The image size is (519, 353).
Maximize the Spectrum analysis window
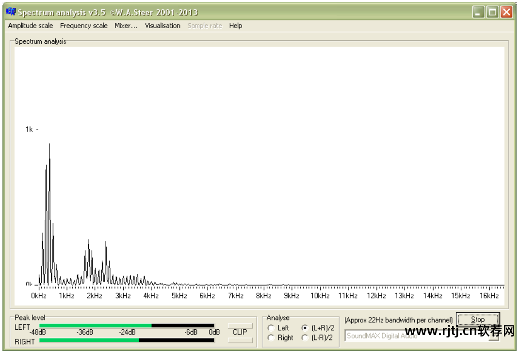[492, 12]
